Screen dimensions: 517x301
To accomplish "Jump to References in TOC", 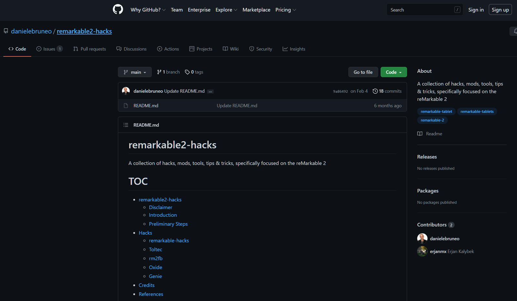I will point(151,294).
